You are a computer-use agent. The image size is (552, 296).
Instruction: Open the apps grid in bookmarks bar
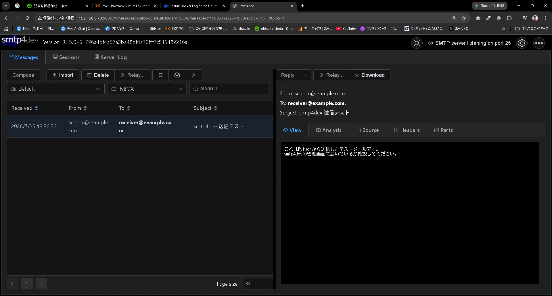[6, 29]
